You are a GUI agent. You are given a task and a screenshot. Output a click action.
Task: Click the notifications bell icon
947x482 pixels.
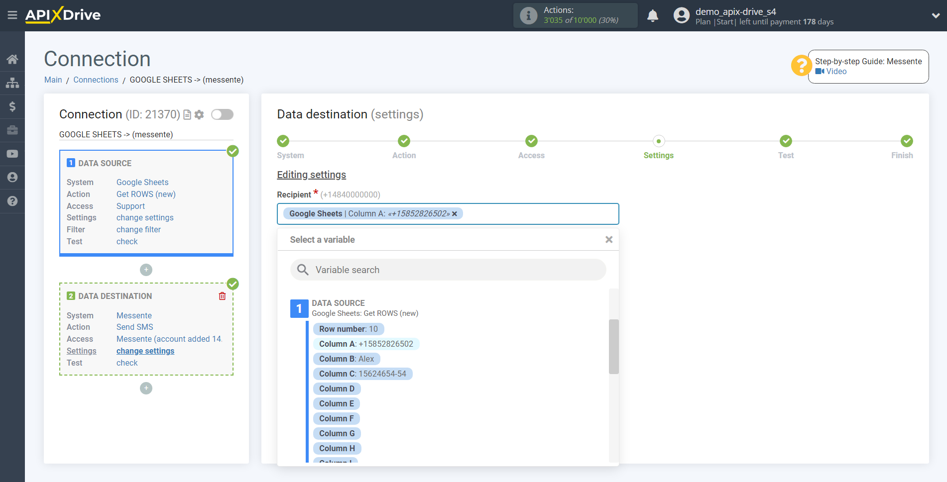[x=653, y=16]
